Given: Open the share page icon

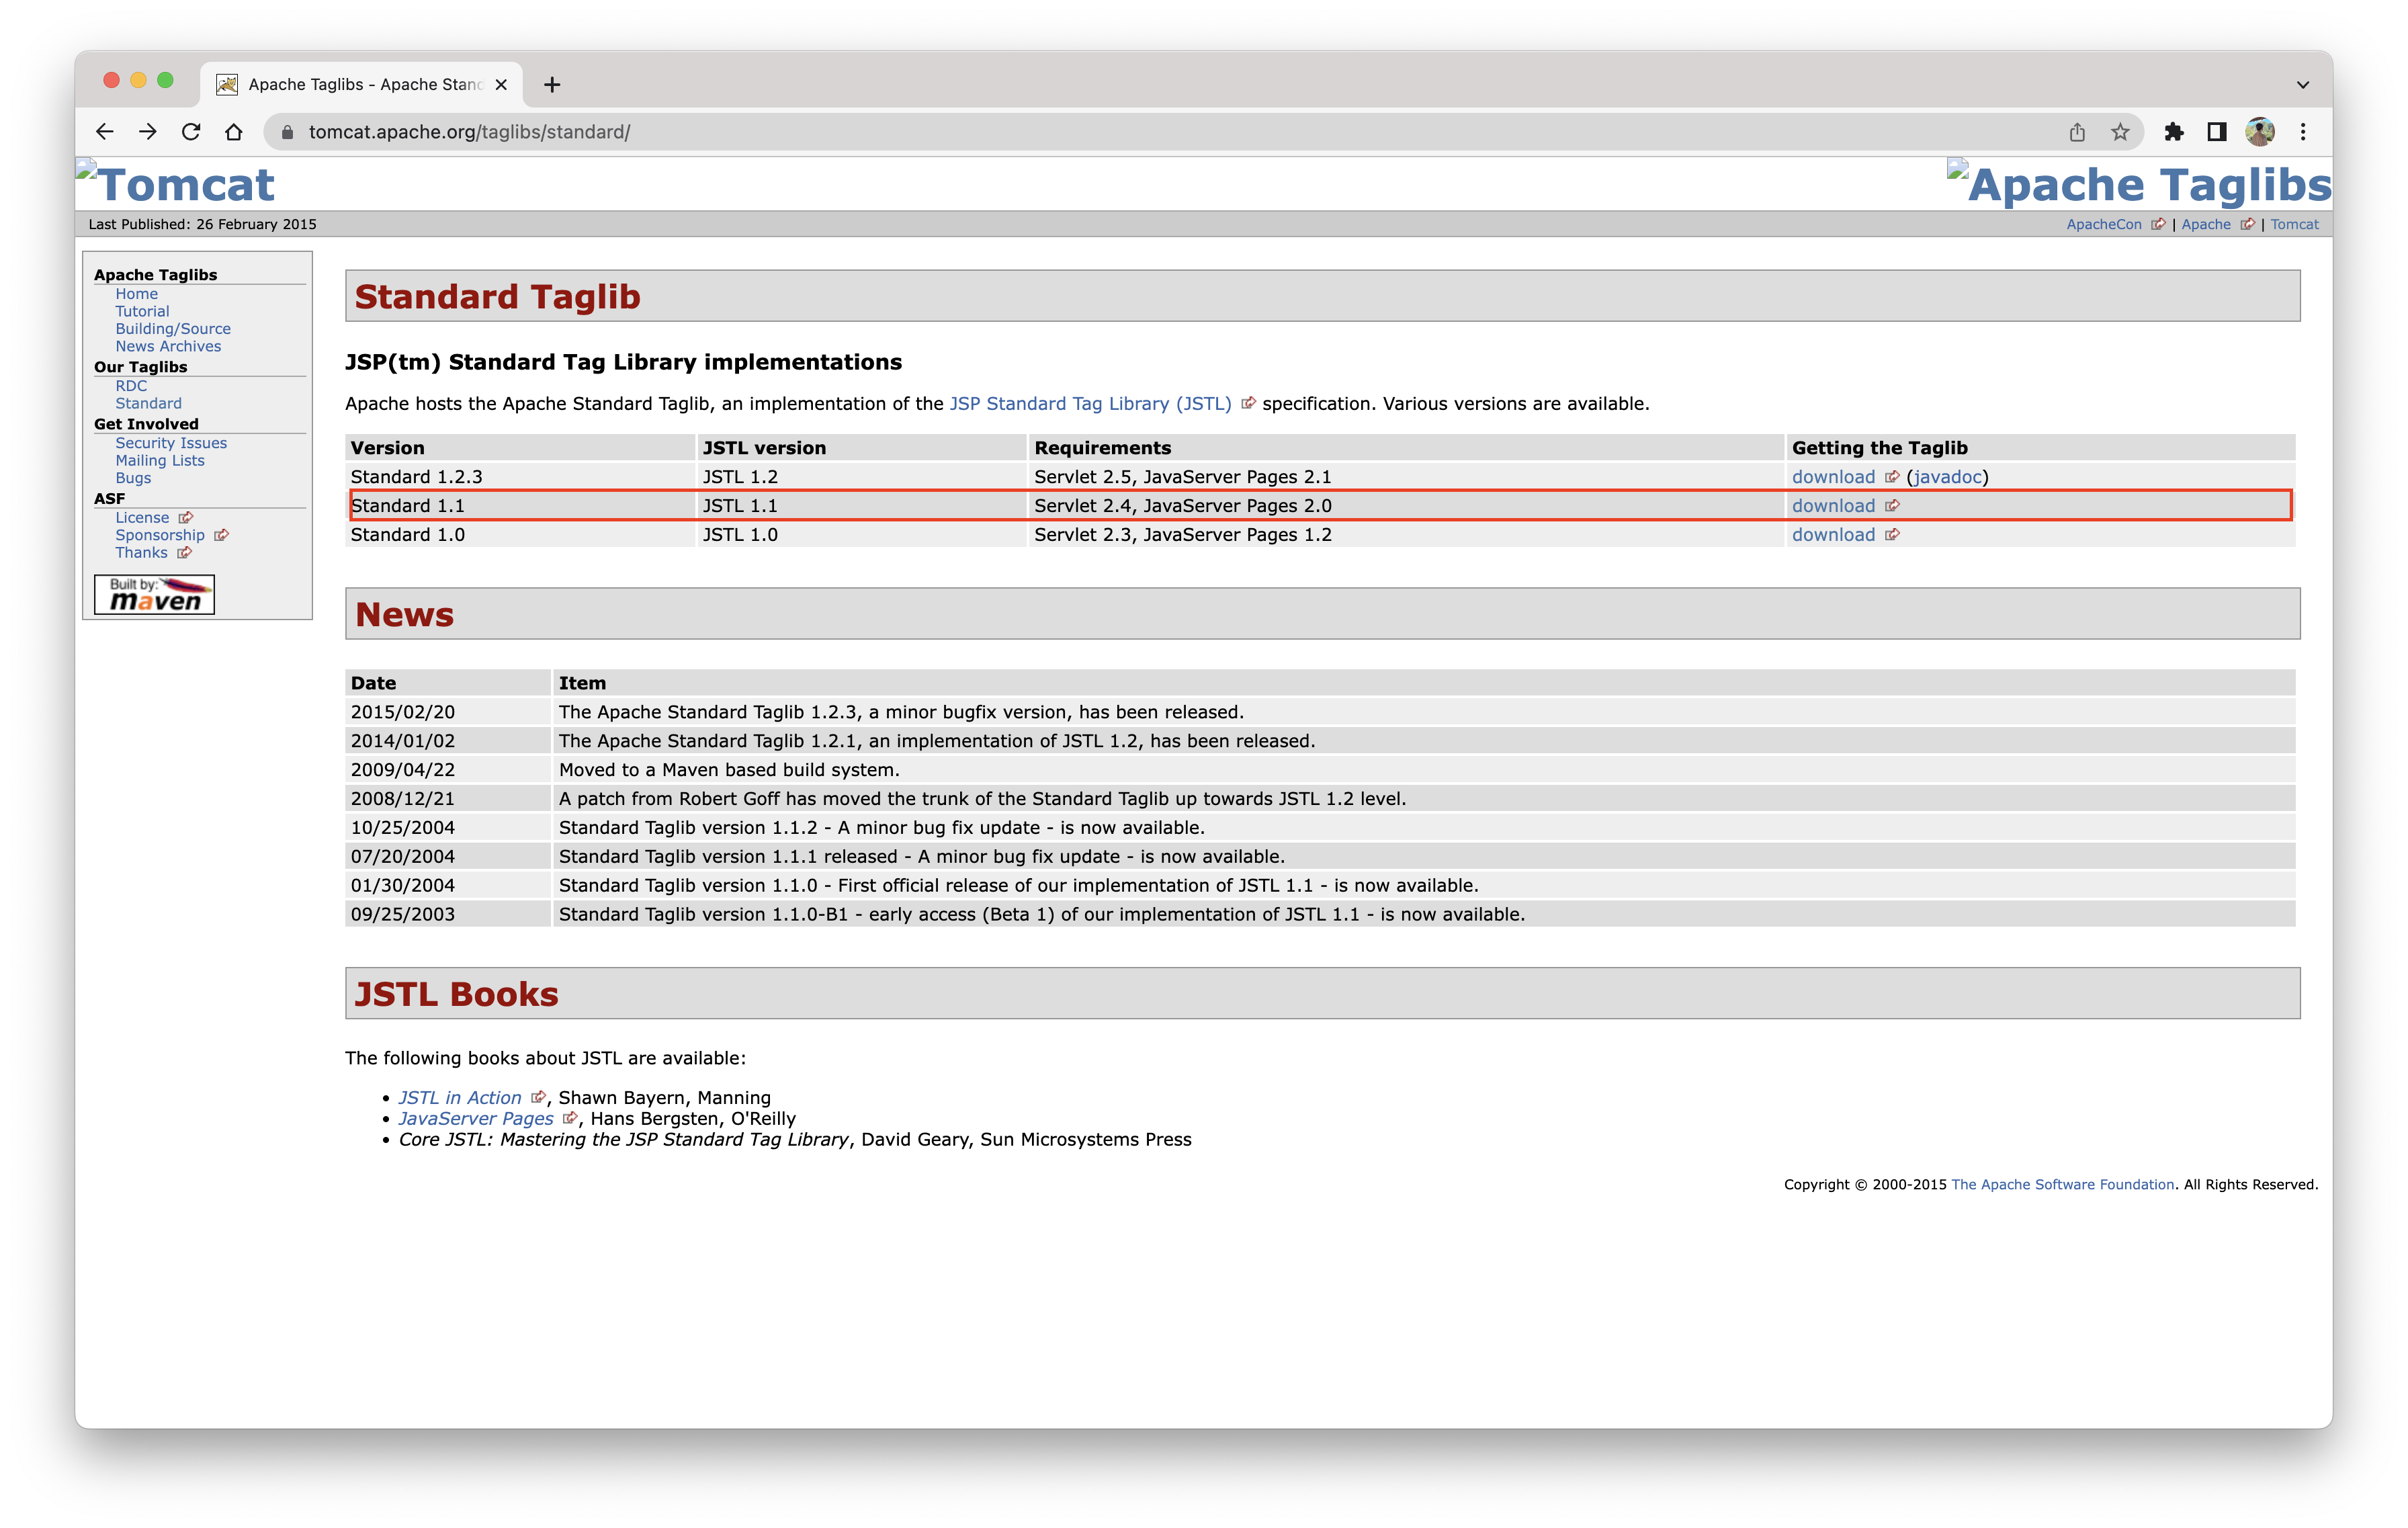Looking at the screenshot, I should pyautogui.click(x=2077, y=132).
